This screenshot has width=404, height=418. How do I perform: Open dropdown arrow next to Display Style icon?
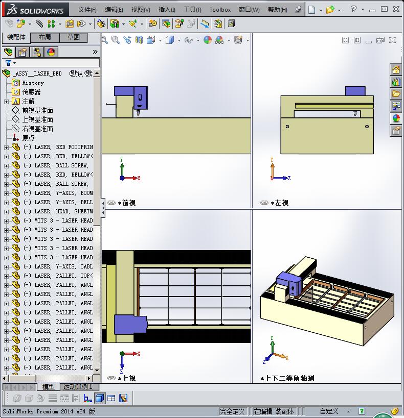click(179, 40)
